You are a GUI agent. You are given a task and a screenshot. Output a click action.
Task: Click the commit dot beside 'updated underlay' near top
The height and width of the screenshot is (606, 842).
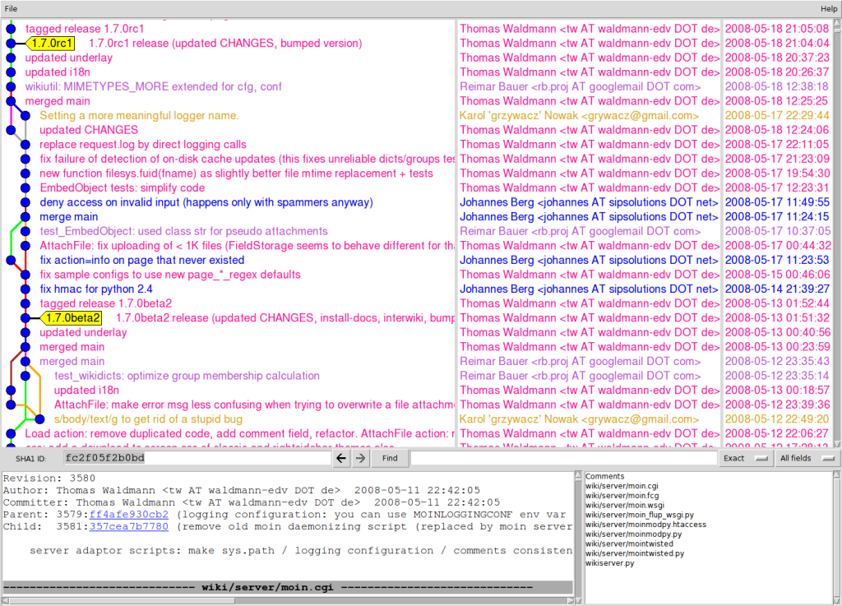(11, 58)
